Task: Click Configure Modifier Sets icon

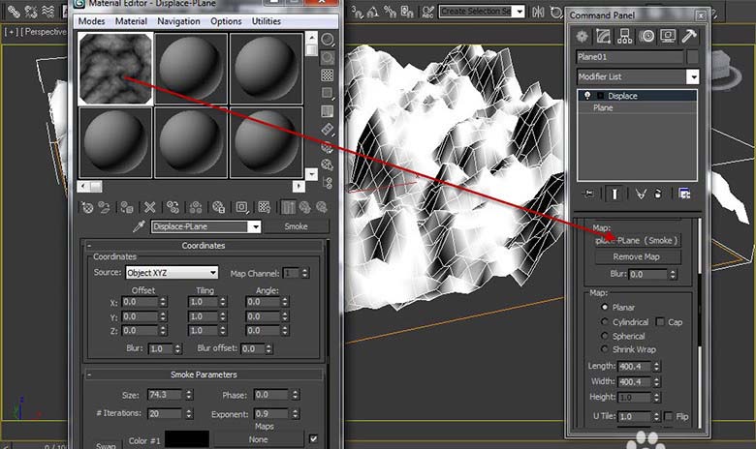Action: point(684,194)
